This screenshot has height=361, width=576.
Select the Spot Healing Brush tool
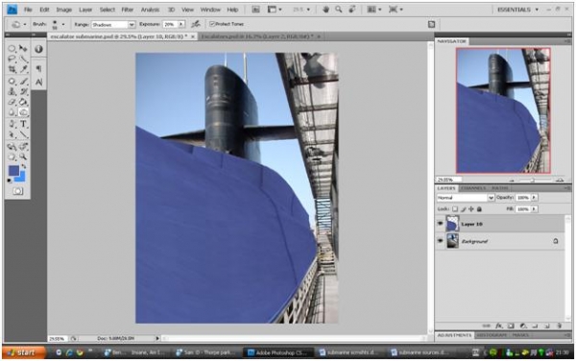pos(12,82)
